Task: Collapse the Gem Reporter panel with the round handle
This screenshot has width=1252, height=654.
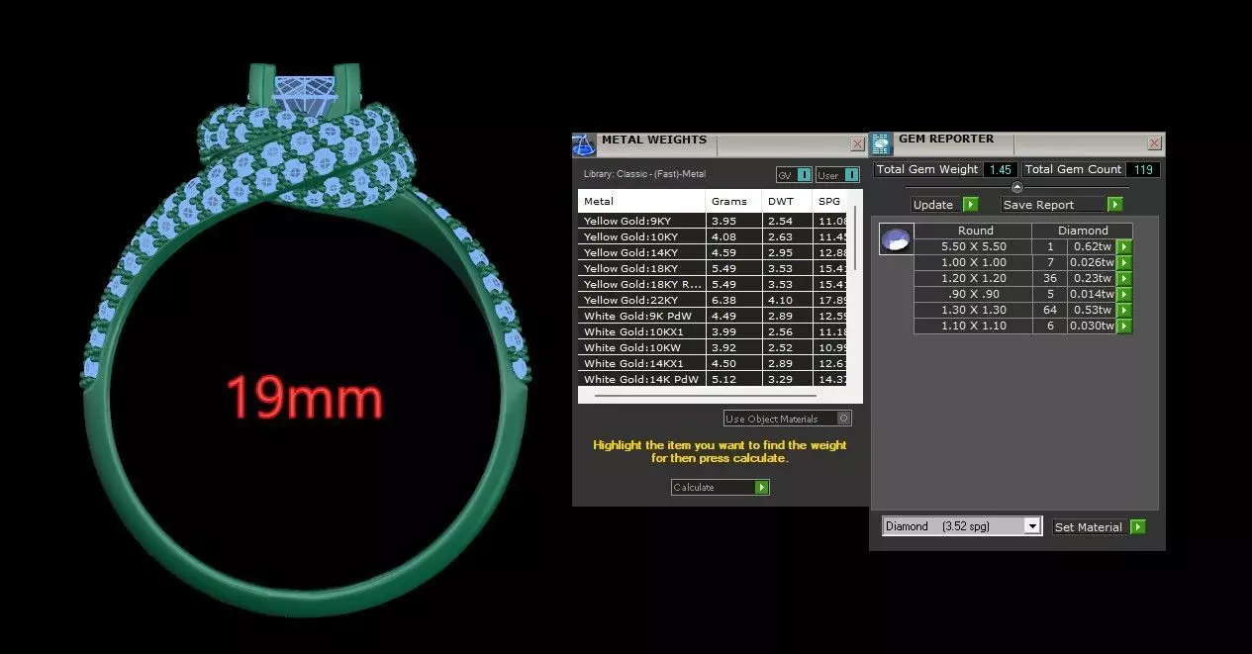Action: (x=1016, y=187)
